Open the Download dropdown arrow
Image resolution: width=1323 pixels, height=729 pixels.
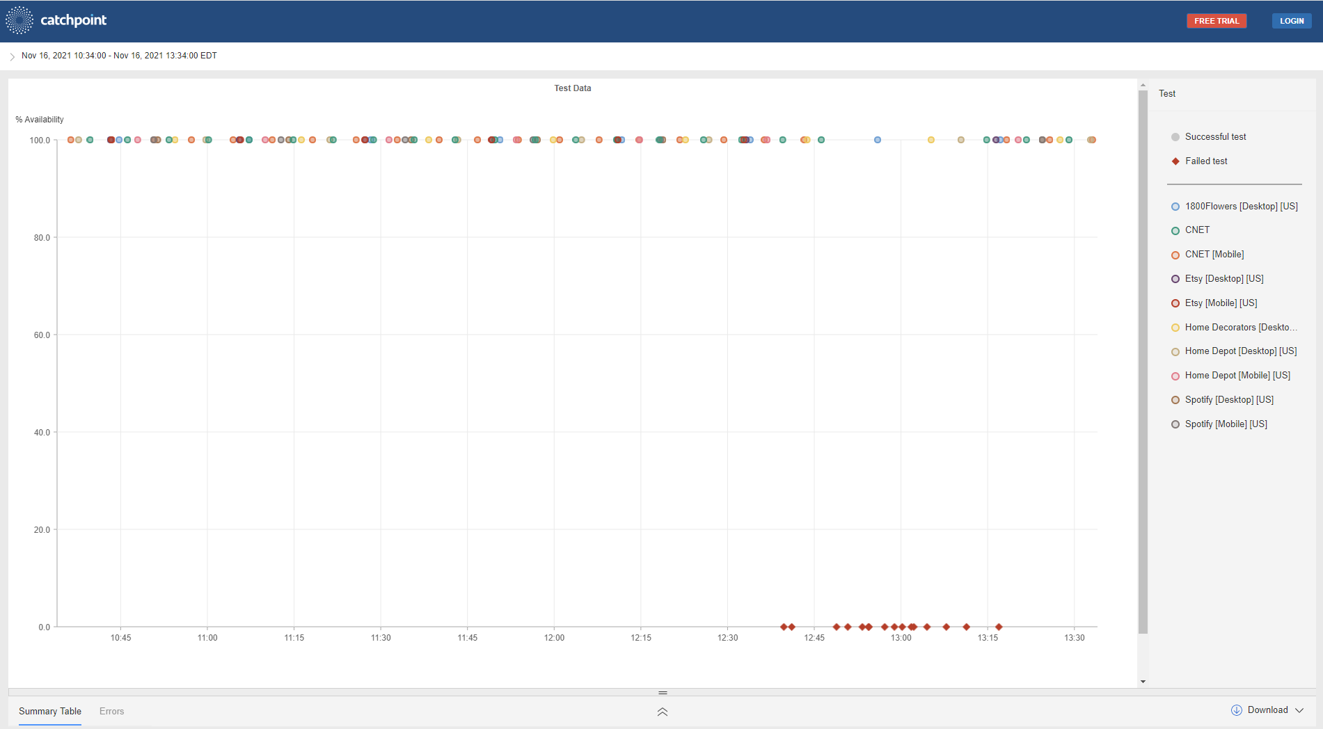tap(1299, 710)
